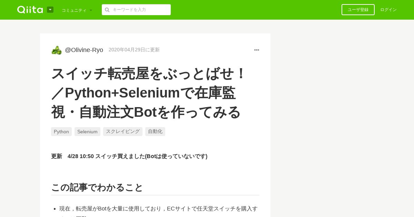The image size is (414, 217).
Task: Open the dropdown arrow beside Qiita logo
Action: click(x=50, y=10)
